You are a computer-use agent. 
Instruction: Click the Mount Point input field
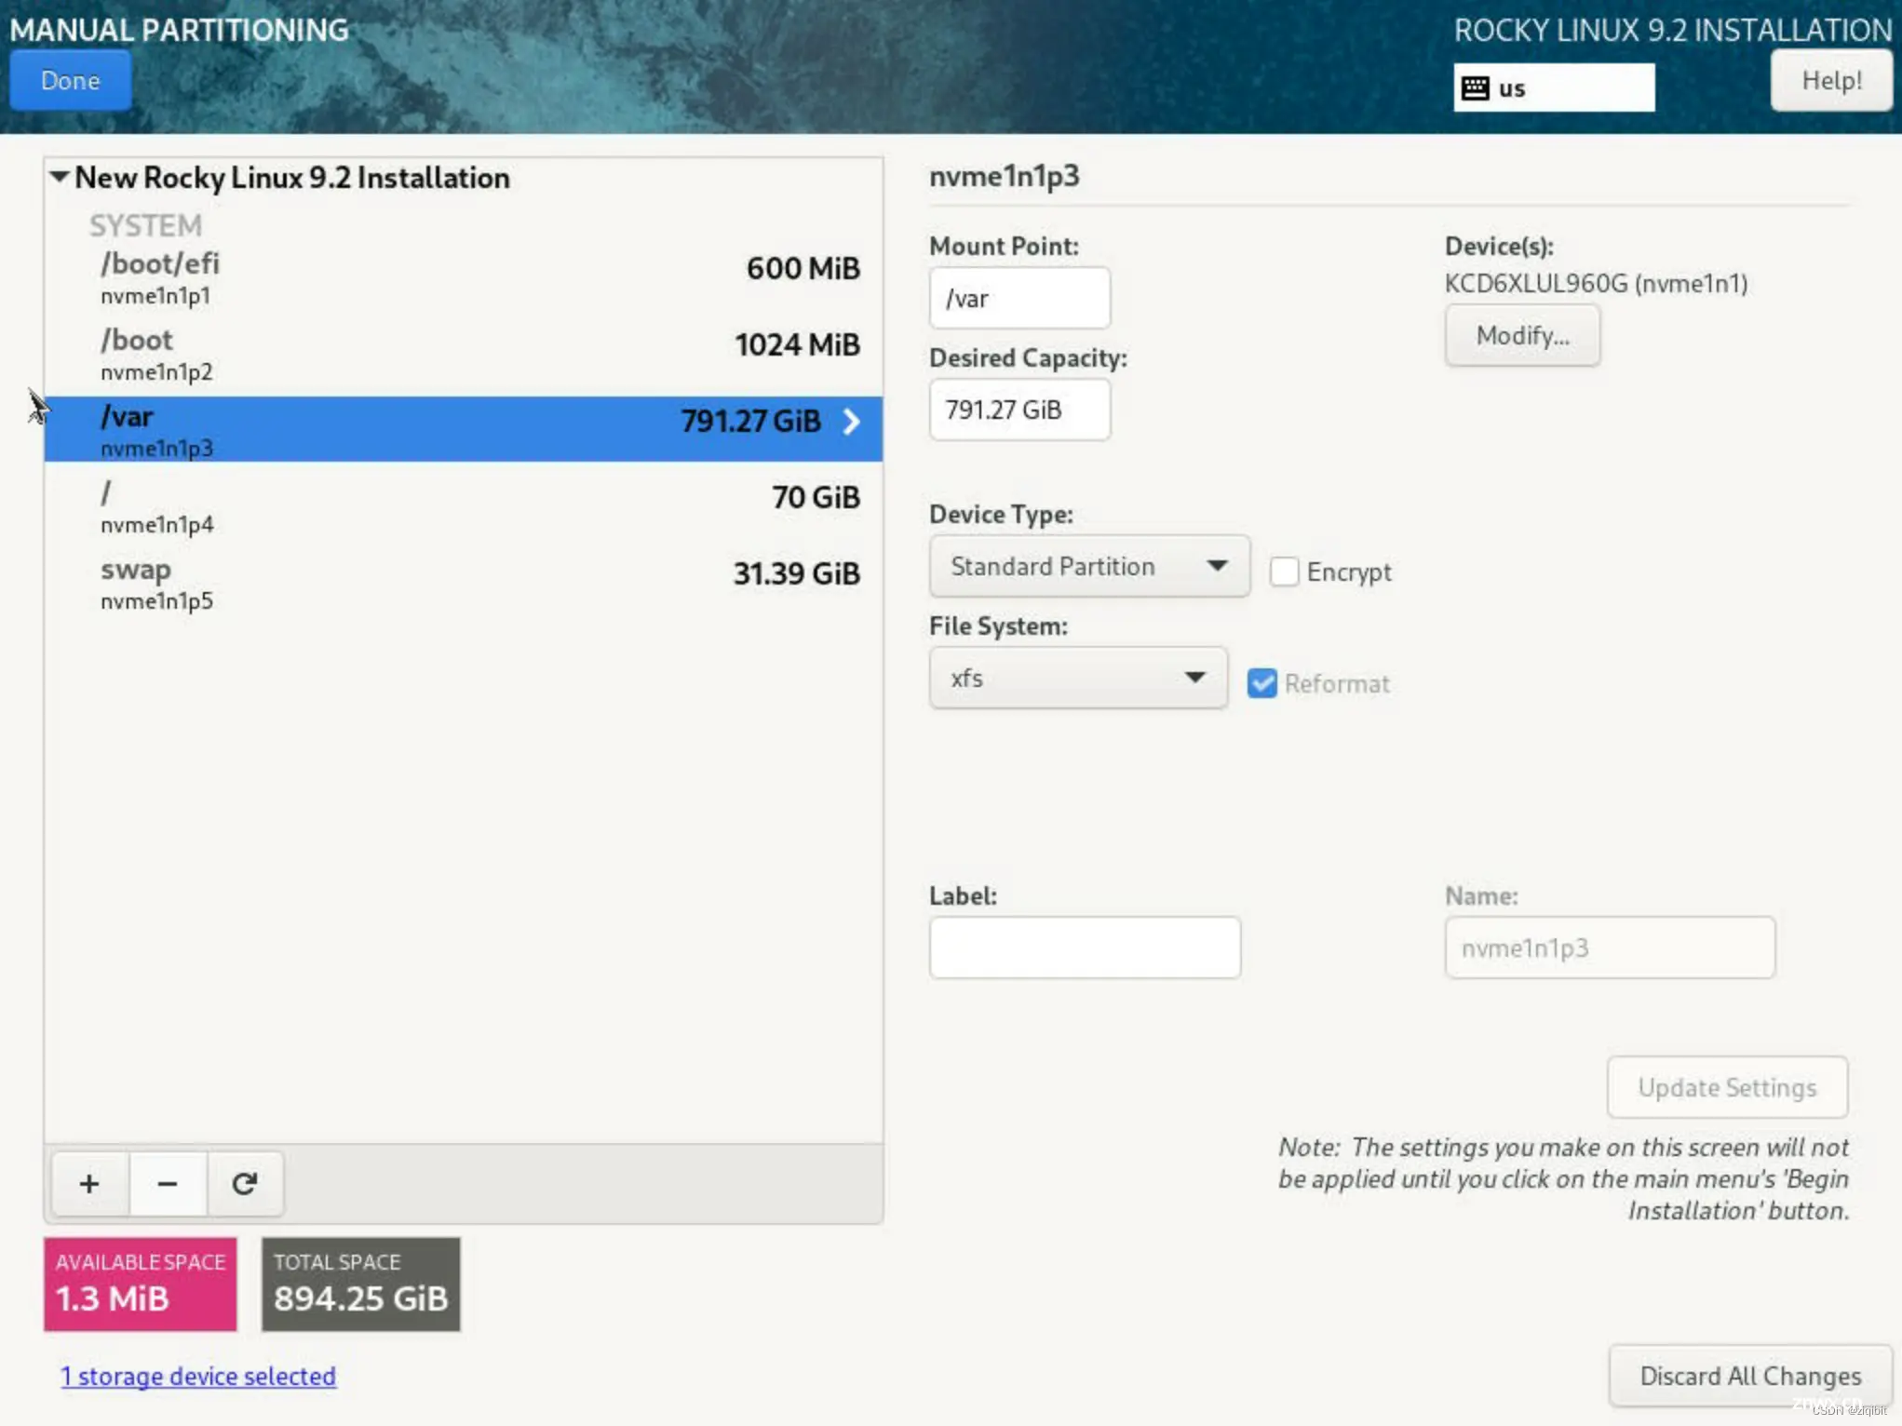1017,298
